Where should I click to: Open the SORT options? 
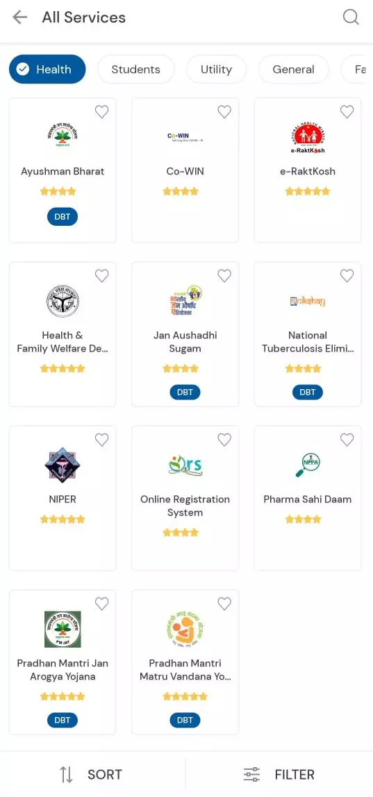tap(91, 775)
